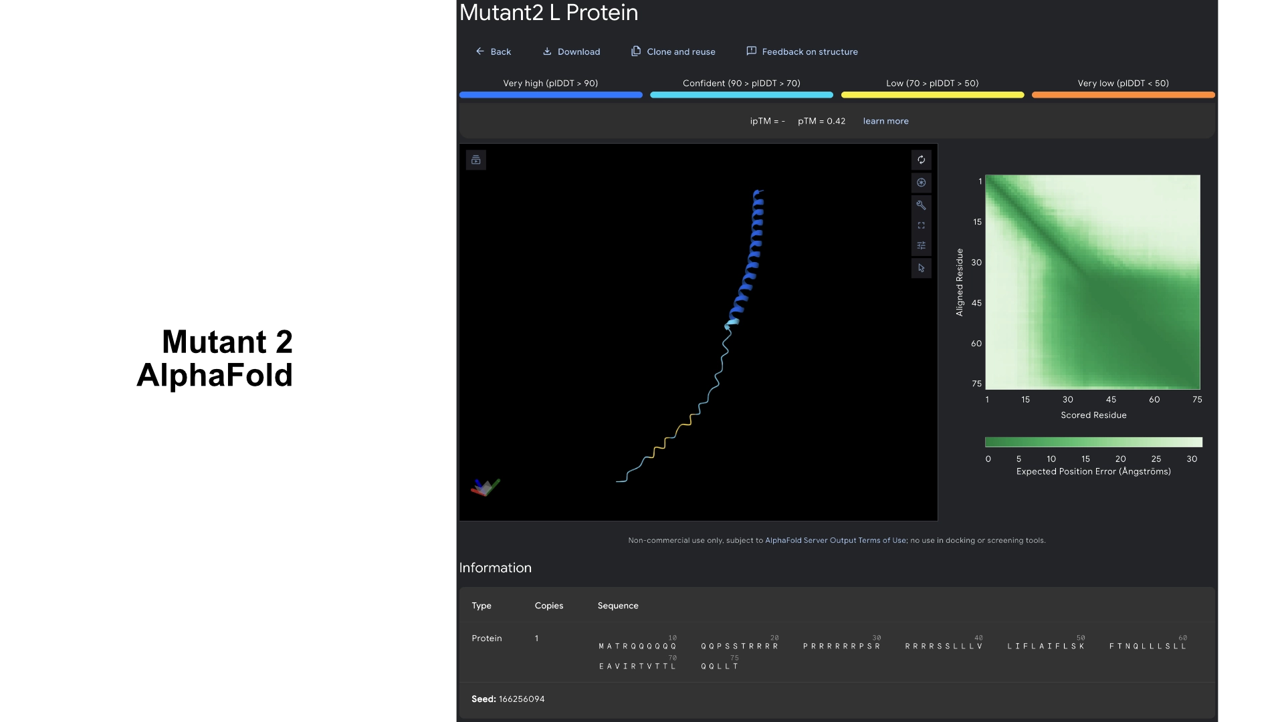
Task: Open the viewer sliders control panel
Action: point(921,245)
